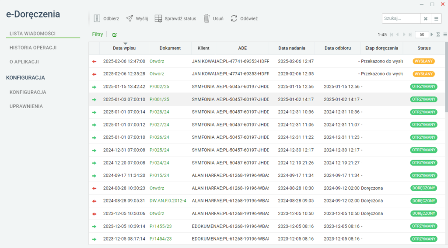Click the Usuń trash bin icon

coord(206,18)
